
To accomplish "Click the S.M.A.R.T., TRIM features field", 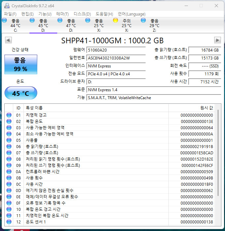I will 154,98.
